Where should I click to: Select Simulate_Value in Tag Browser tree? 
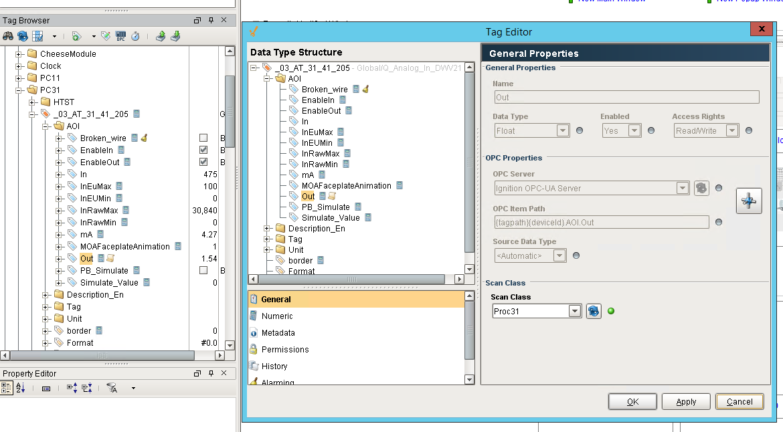point(109,282)
